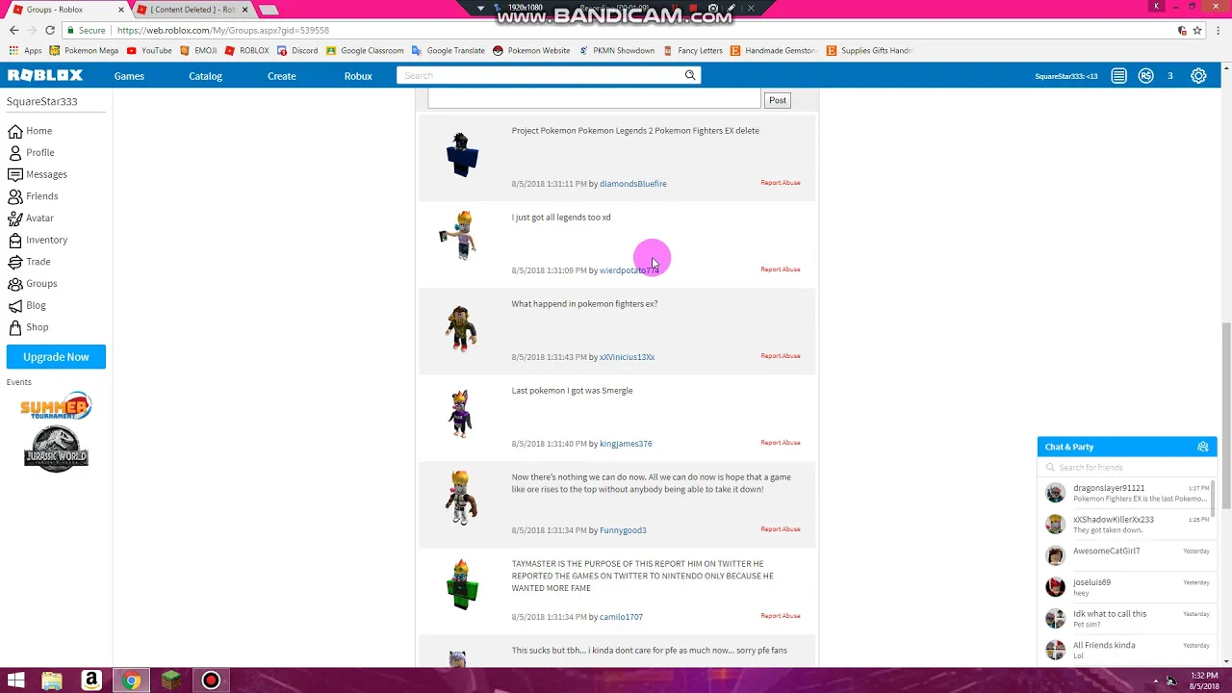The width and height of the screenshot is (1232, 693).
Task: Go back with the browser back arrow
Action: coord(13,31)
